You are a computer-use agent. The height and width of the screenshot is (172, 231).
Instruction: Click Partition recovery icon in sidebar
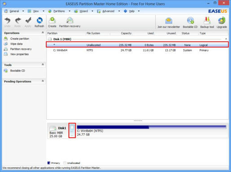[x=6, y=49]
